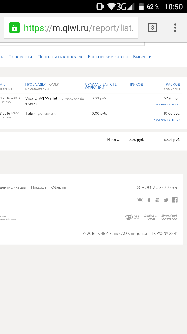Open the Оферты footer link
The height and width of the screenshot is (334, 187).
click(58, 187)
